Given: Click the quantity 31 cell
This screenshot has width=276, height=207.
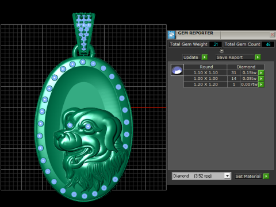Looking at the screenshot, I should [233, 73].
